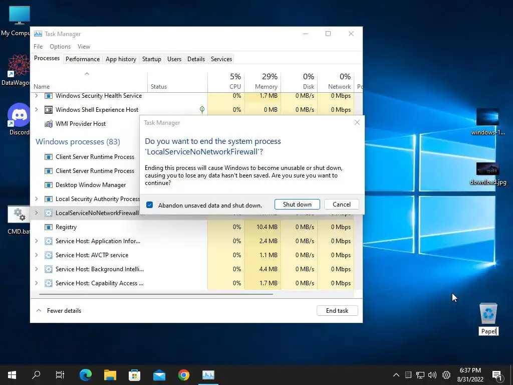
Task: Switch to the Users tab
Action: click(x=174, y=59)
